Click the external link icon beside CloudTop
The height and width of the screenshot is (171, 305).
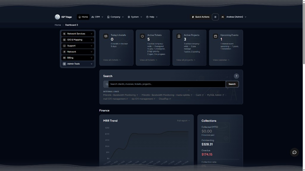pos(170,99)
